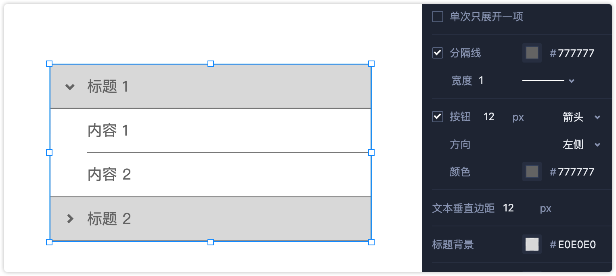
Task: Uncheck the 按钮 checkbox
Action: 438,117
